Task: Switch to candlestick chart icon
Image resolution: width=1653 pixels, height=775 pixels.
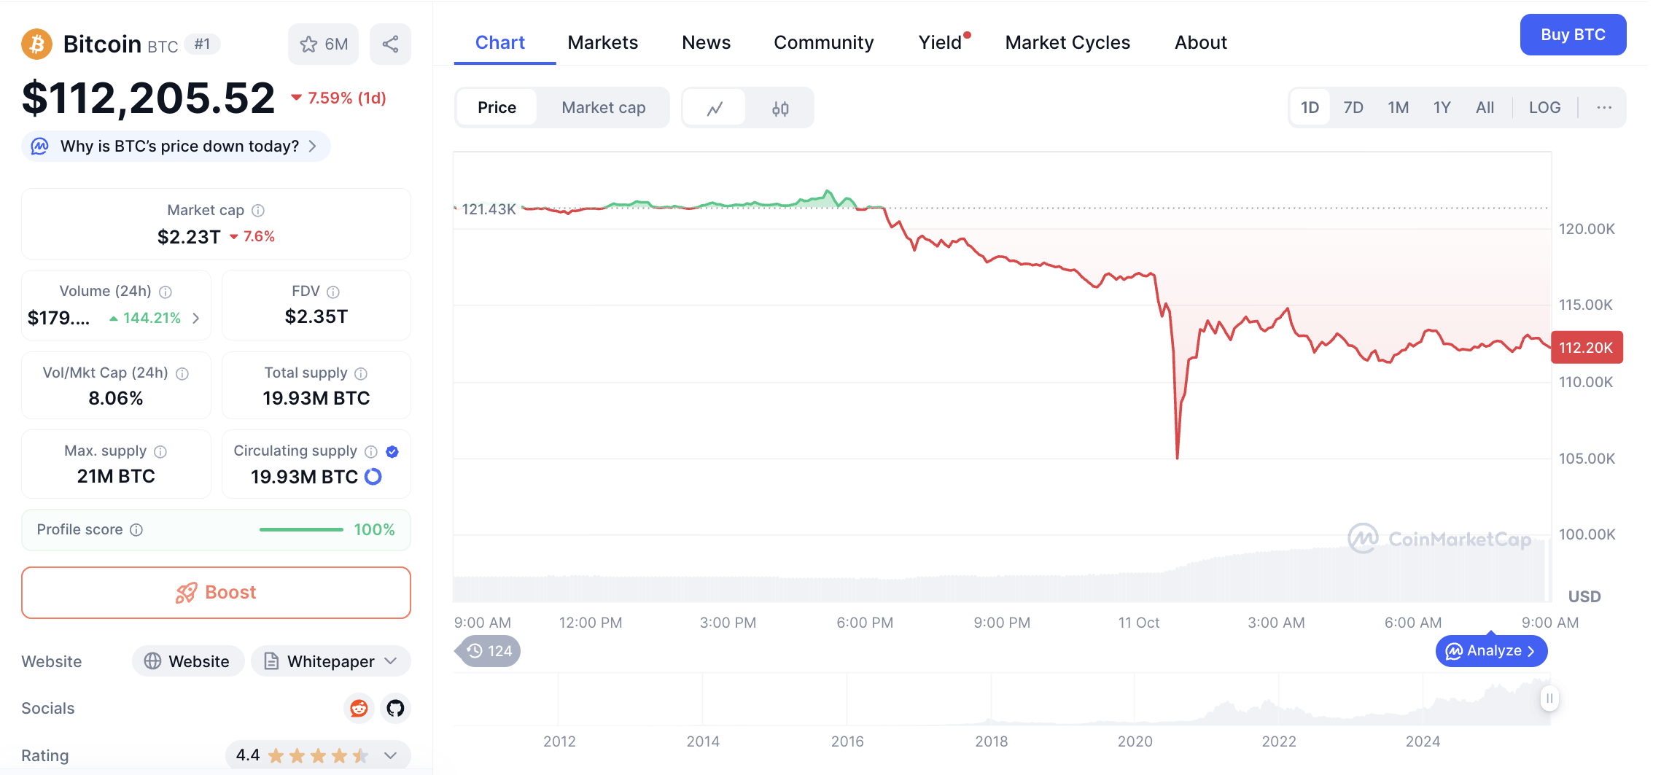Action: pyautogui.click(x=780, y=109)
